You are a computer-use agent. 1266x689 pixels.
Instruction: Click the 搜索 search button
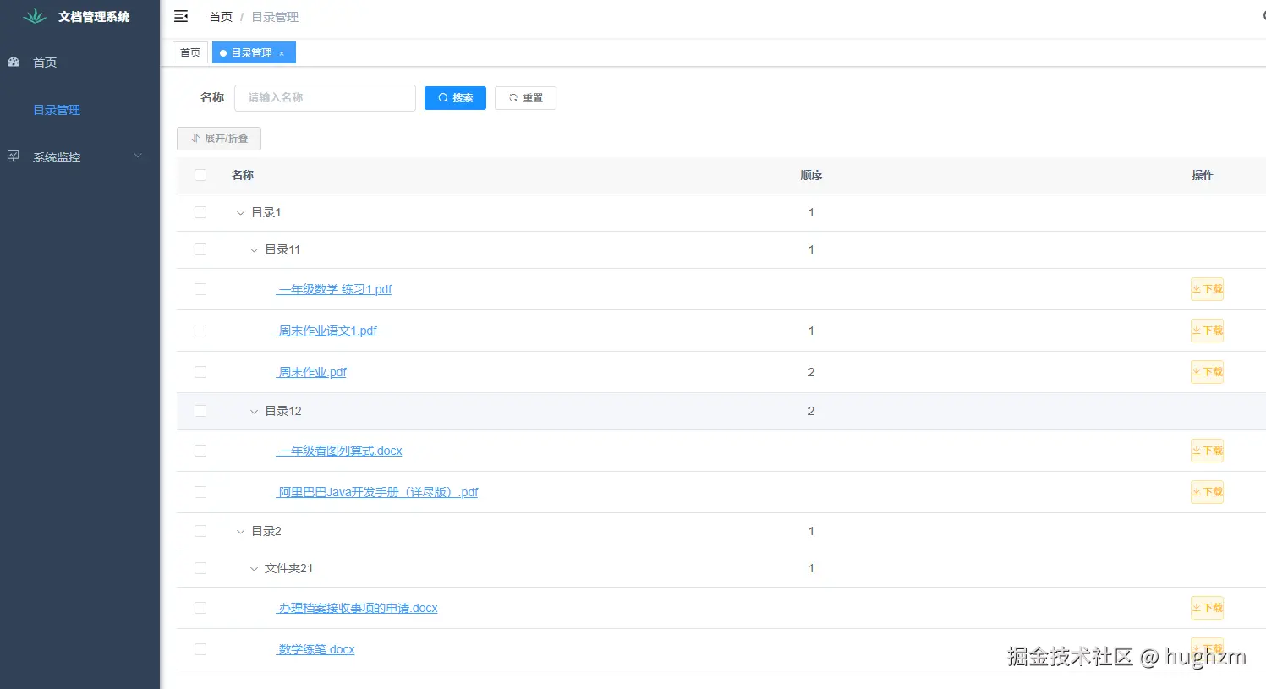click(455, 98)
